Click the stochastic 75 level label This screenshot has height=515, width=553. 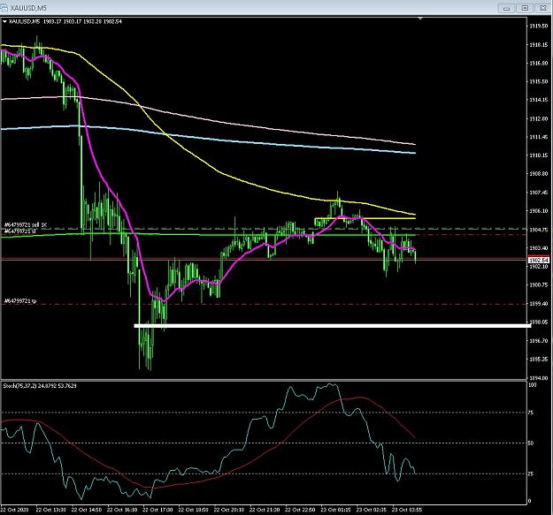click(x=531, y=413)
